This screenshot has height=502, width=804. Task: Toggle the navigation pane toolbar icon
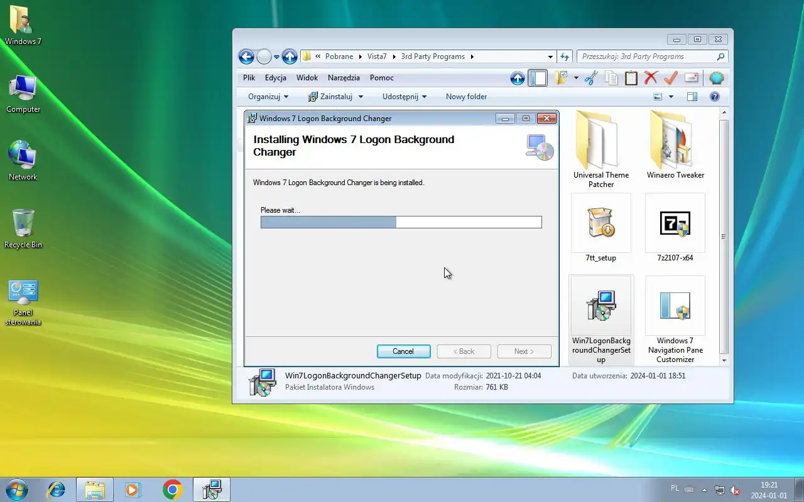(538, 78)
